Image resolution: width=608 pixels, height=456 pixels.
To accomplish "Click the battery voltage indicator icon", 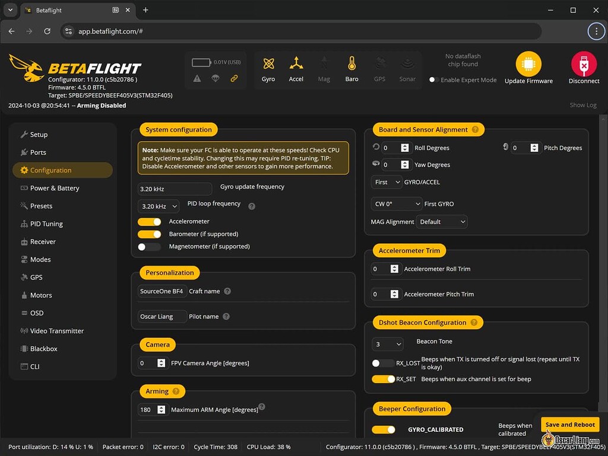I will [x=201, y=62].
